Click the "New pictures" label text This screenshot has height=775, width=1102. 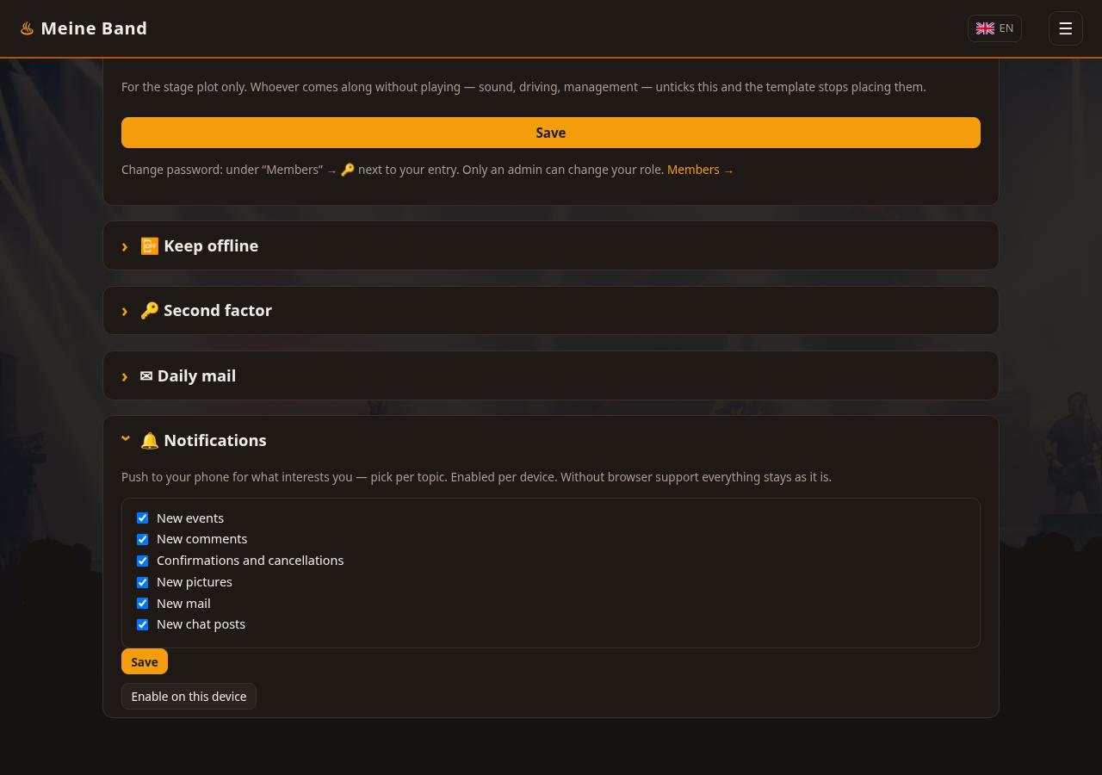click(195, 582)
